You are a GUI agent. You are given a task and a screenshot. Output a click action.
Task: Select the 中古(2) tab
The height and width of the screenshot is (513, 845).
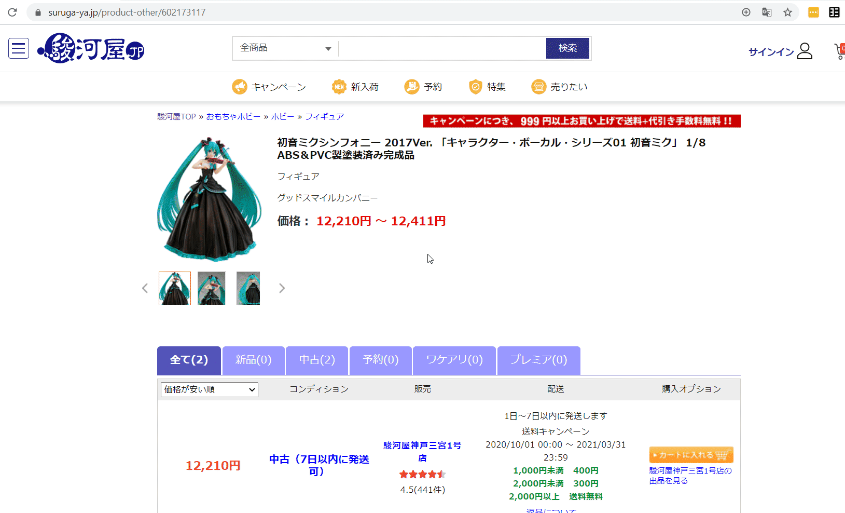coord(317,360)
